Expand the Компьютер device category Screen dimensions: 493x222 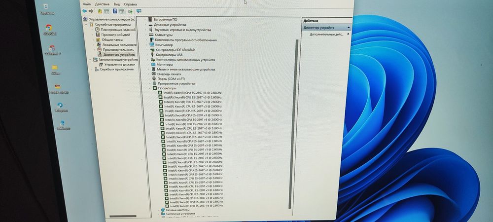146,45
